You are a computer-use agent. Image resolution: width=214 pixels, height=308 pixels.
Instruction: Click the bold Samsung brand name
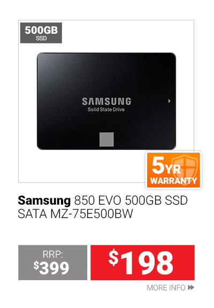[44, 201]
